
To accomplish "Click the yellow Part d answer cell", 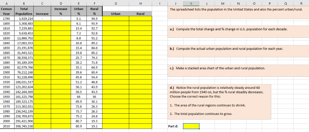I will (191, 126).
